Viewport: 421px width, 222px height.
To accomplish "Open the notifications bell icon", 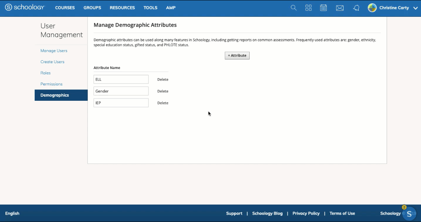I will pos(356,8).
